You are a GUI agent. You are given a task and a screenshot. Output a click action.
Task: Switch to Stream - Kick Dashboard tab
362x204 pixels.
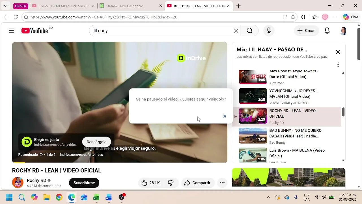coord(130,6)
